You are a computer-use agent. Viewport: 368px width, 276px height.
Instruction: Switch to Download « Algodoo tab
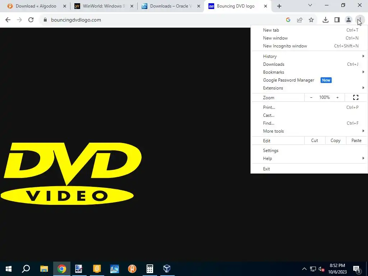coord(36,6)
